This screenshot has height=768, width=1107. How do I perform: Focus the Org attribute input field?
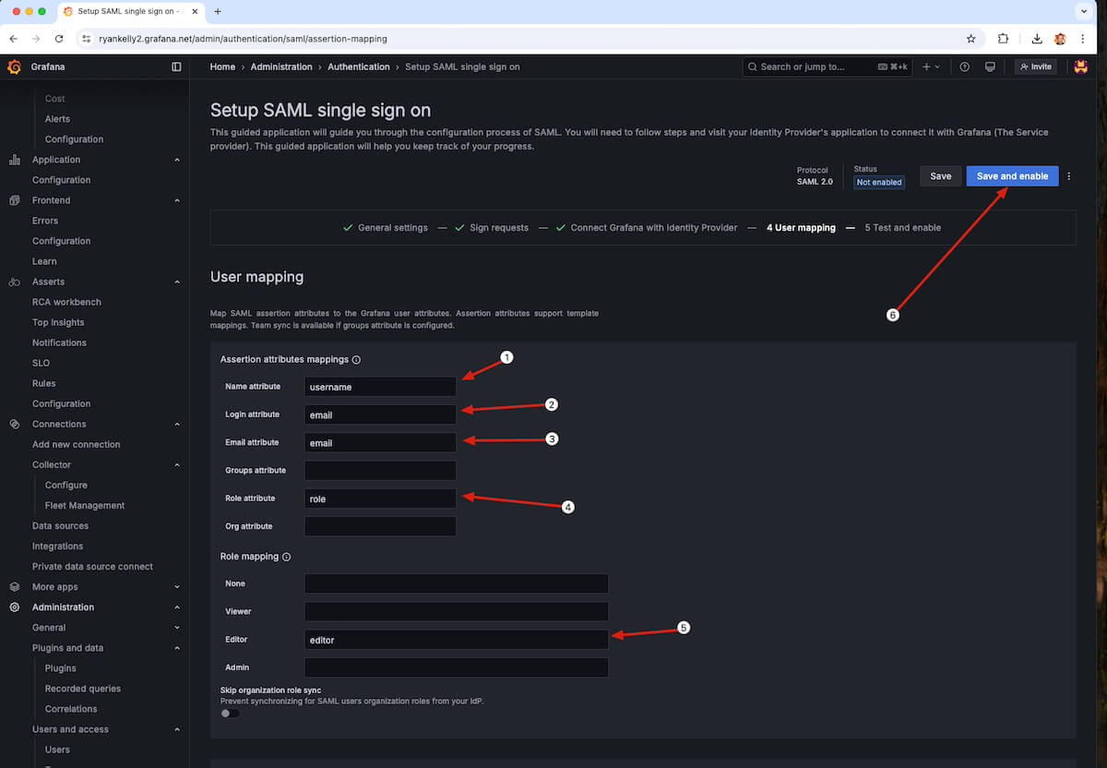380,526
